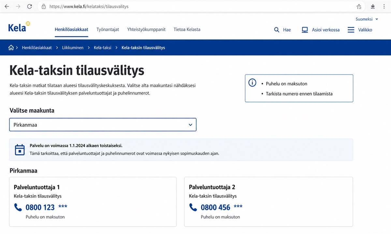Click the Kela logo

[x=19, y=27]
